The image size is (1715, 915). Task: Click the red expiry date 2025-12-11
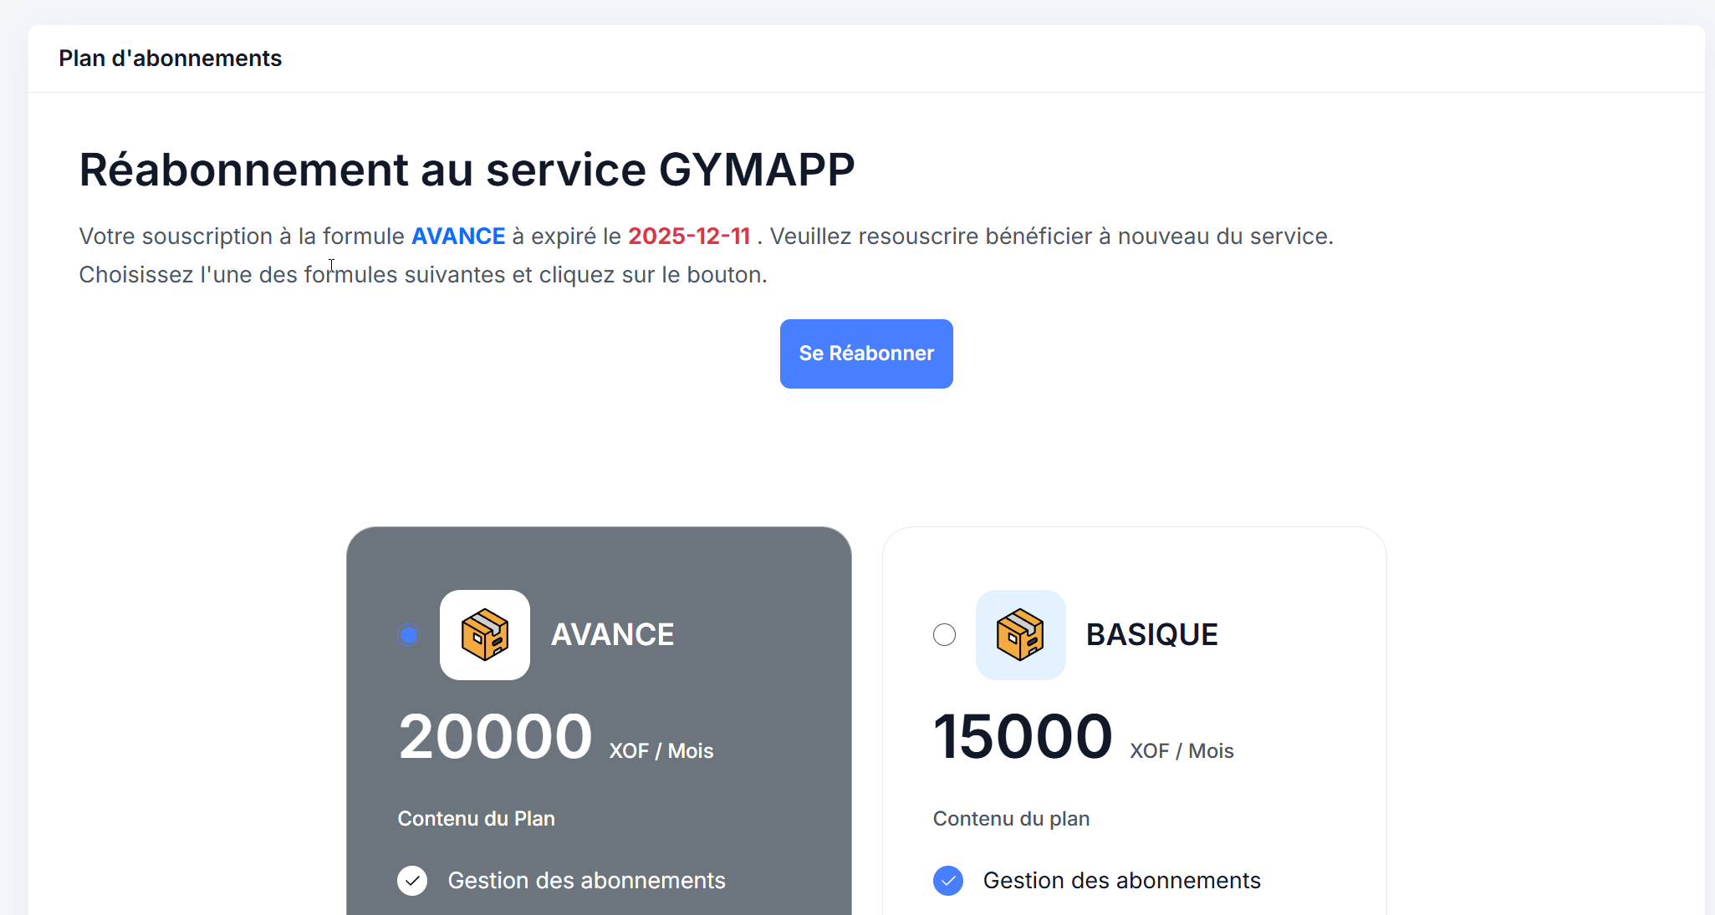[x=689, y=236]
